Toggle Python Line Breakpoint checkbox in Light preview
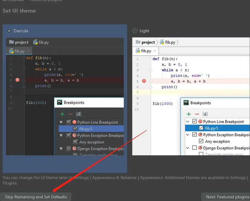The height and width of the screenshot is (201, 250). pyautogui.click(x=195, y=122)
